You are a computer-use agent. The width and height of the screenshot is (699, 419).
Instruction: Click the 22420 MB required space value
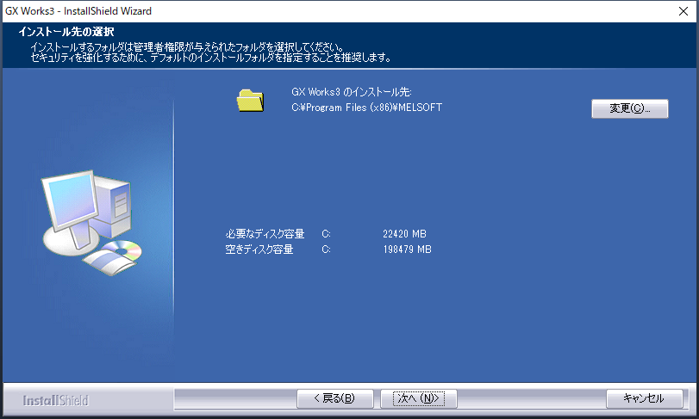pyautogui.click(x=404, y=234)
